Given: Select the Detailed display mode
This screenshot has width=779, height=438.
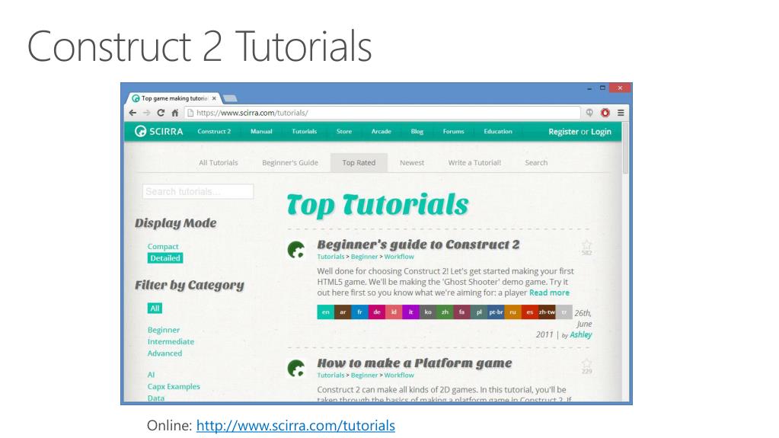Looking at the screenshot, I should point(165,258).
